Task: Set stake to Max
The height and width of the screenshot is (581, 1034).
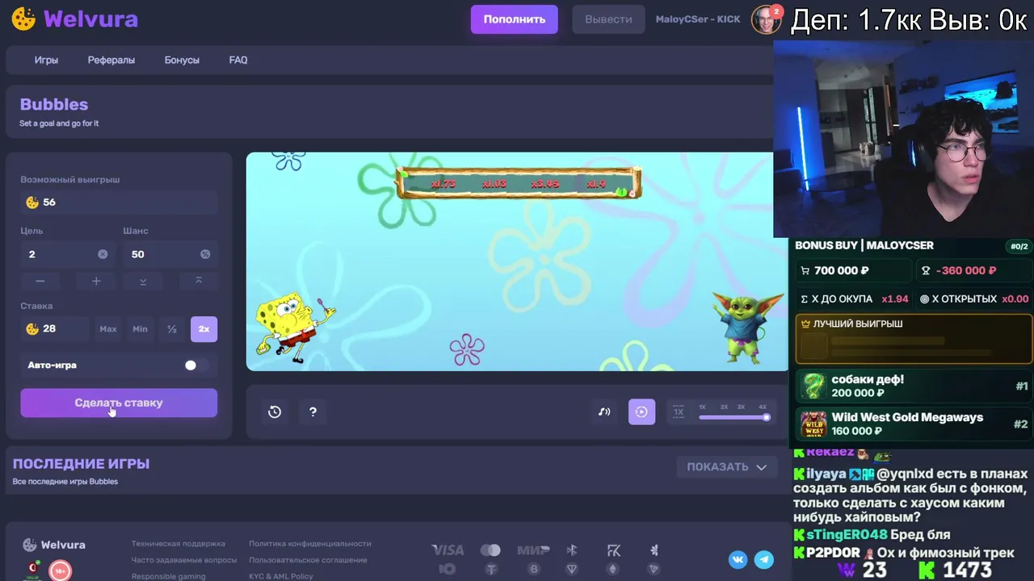Action: (x=108, y=328)
